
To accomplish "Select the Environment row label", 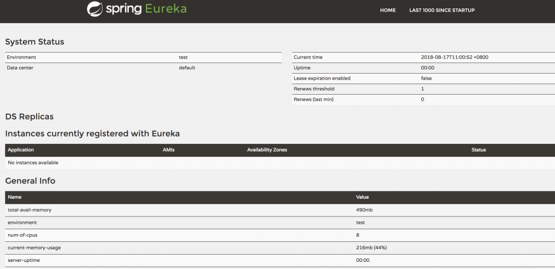I will (21, 57).
